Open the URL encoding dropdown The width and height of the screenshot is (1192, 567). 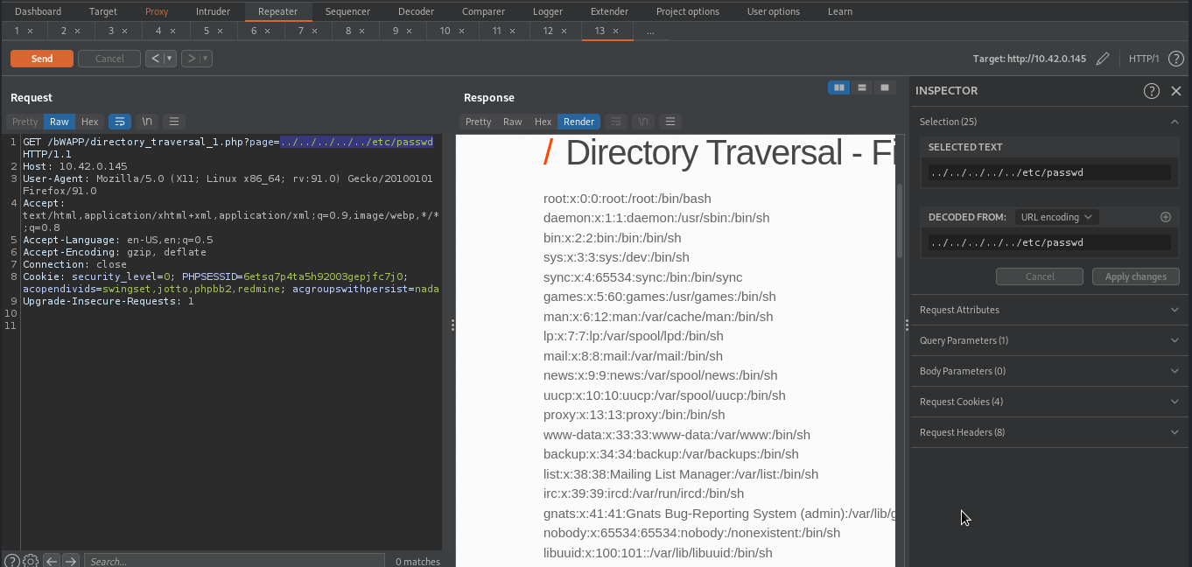click(1056, 217)
